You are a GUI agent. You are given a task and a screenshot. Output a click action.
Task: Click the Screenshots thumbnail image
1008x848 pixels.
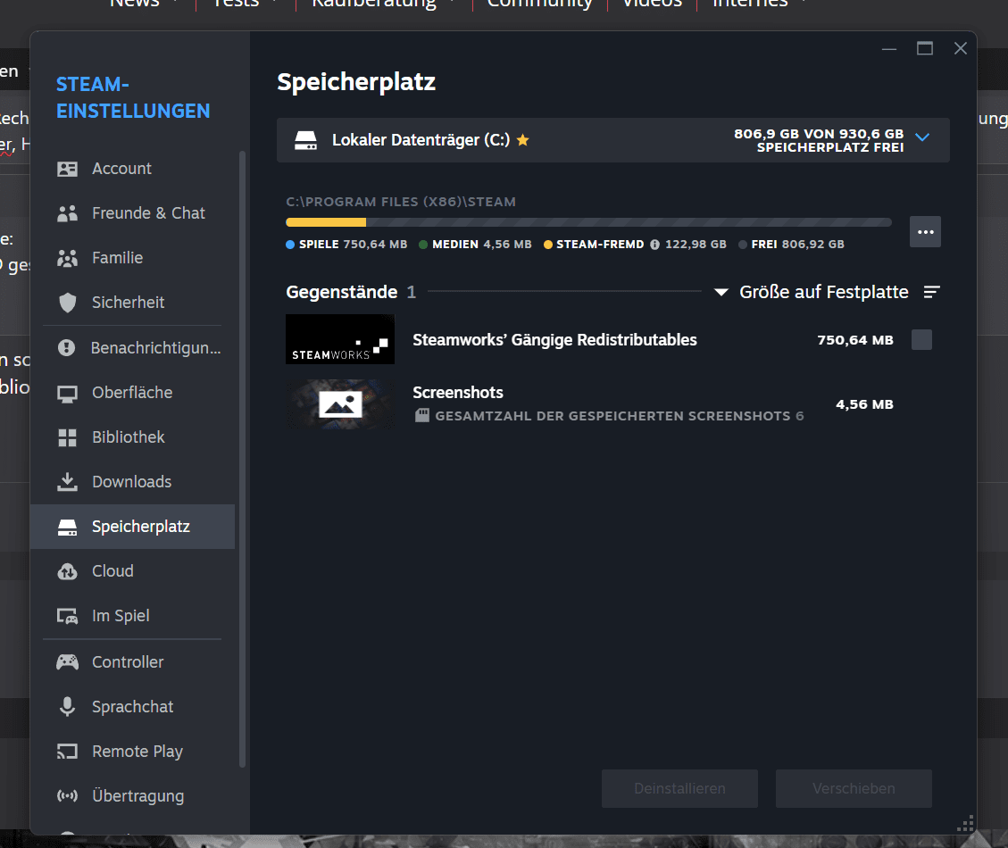click(x=340, y=404)
